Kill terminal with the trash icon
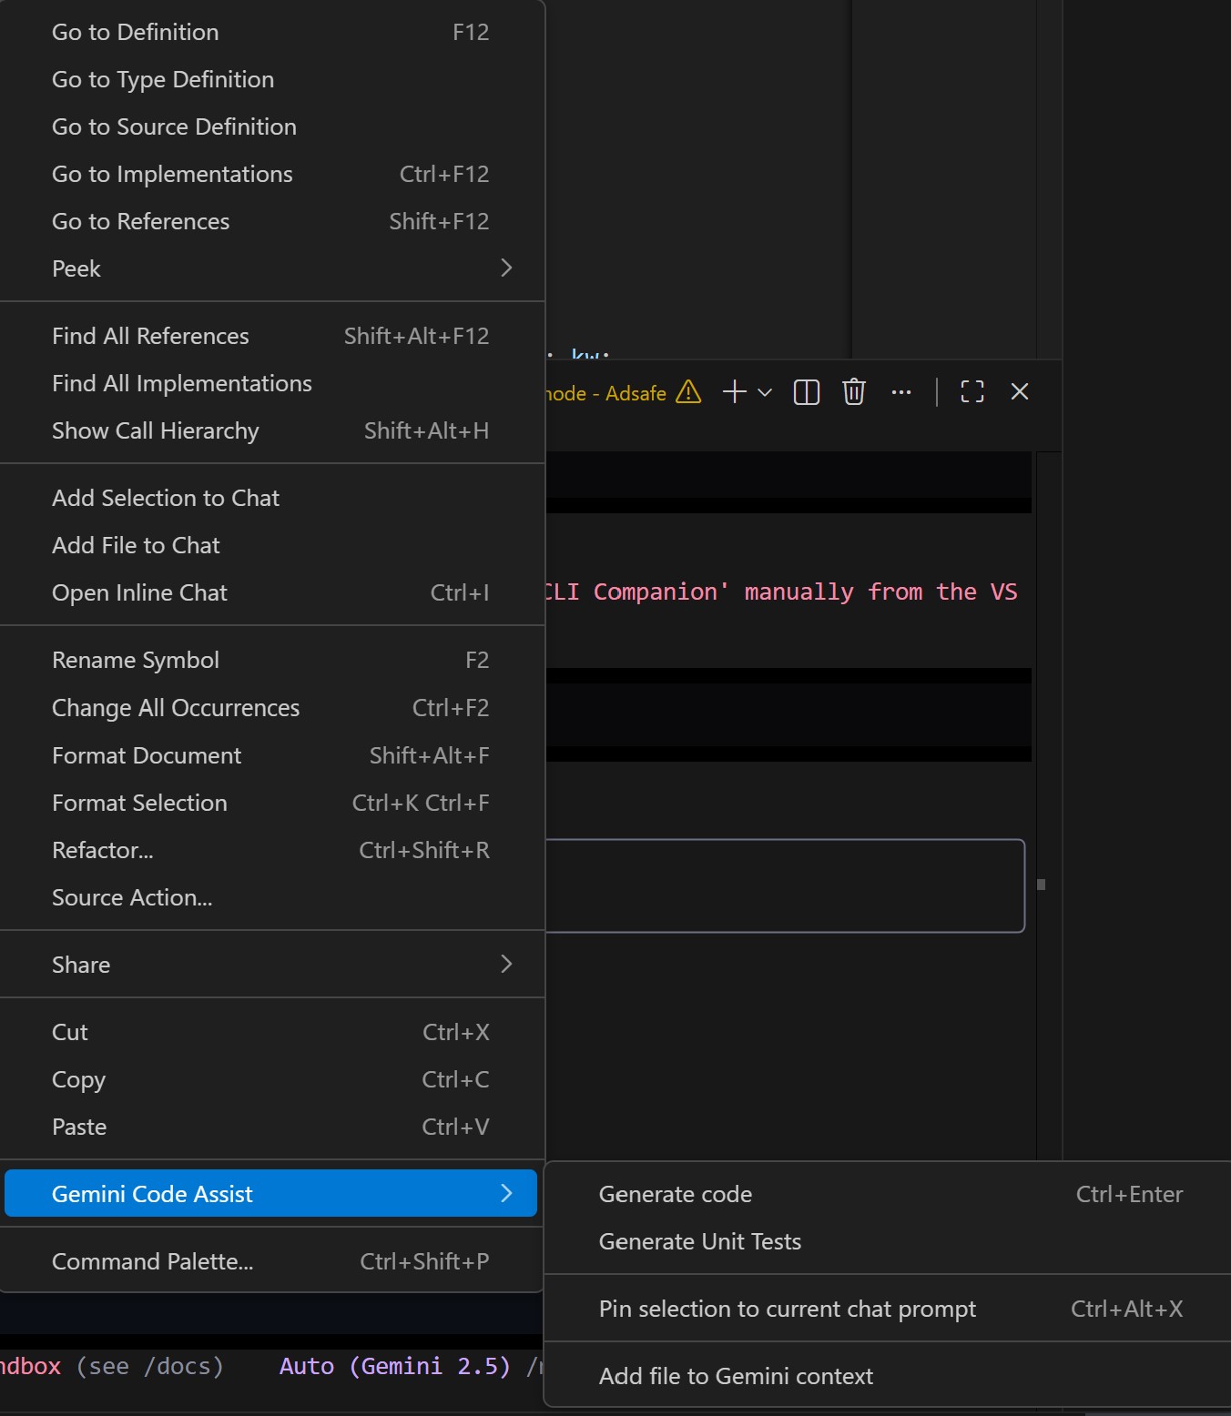This screenshot has height=1416, width=1231. (x=854, y=392)
